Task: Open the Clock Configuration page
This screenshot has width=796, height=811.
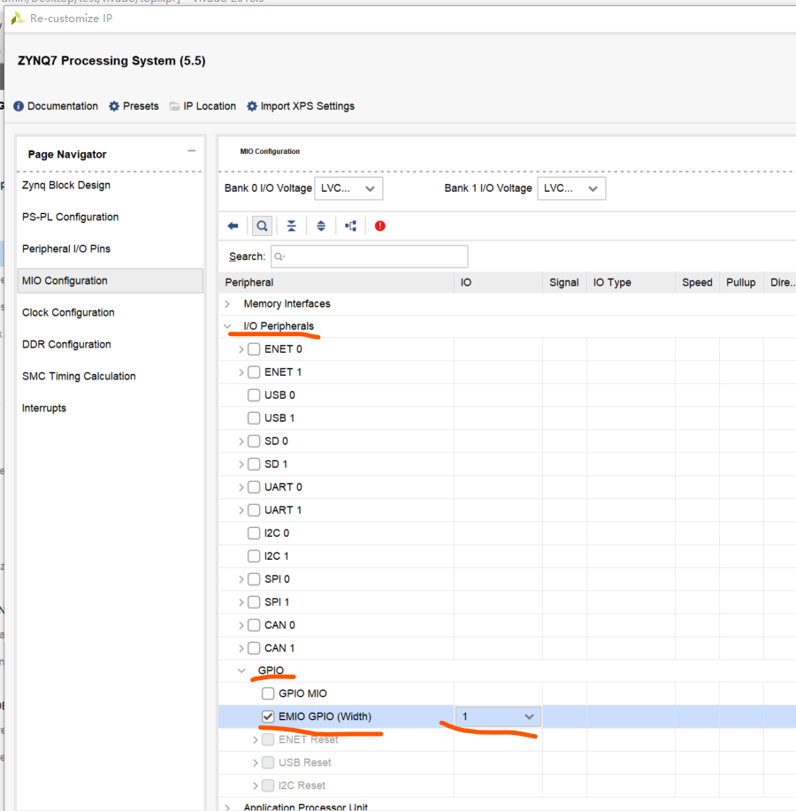Action: [68, 312]
